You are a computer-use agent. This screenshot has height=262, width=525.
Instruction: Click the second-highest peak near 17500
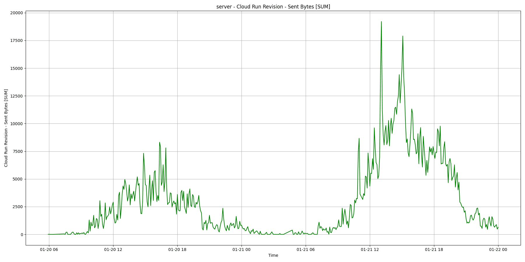[403, 36]
